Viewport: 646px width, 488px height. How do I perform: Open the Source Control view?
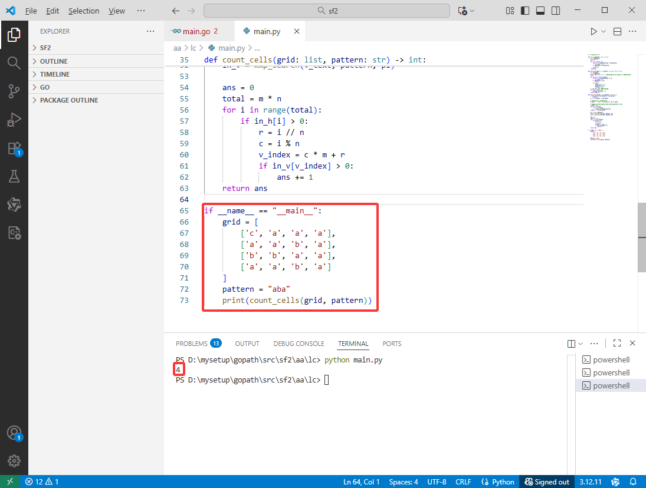[x=14, y=91]
